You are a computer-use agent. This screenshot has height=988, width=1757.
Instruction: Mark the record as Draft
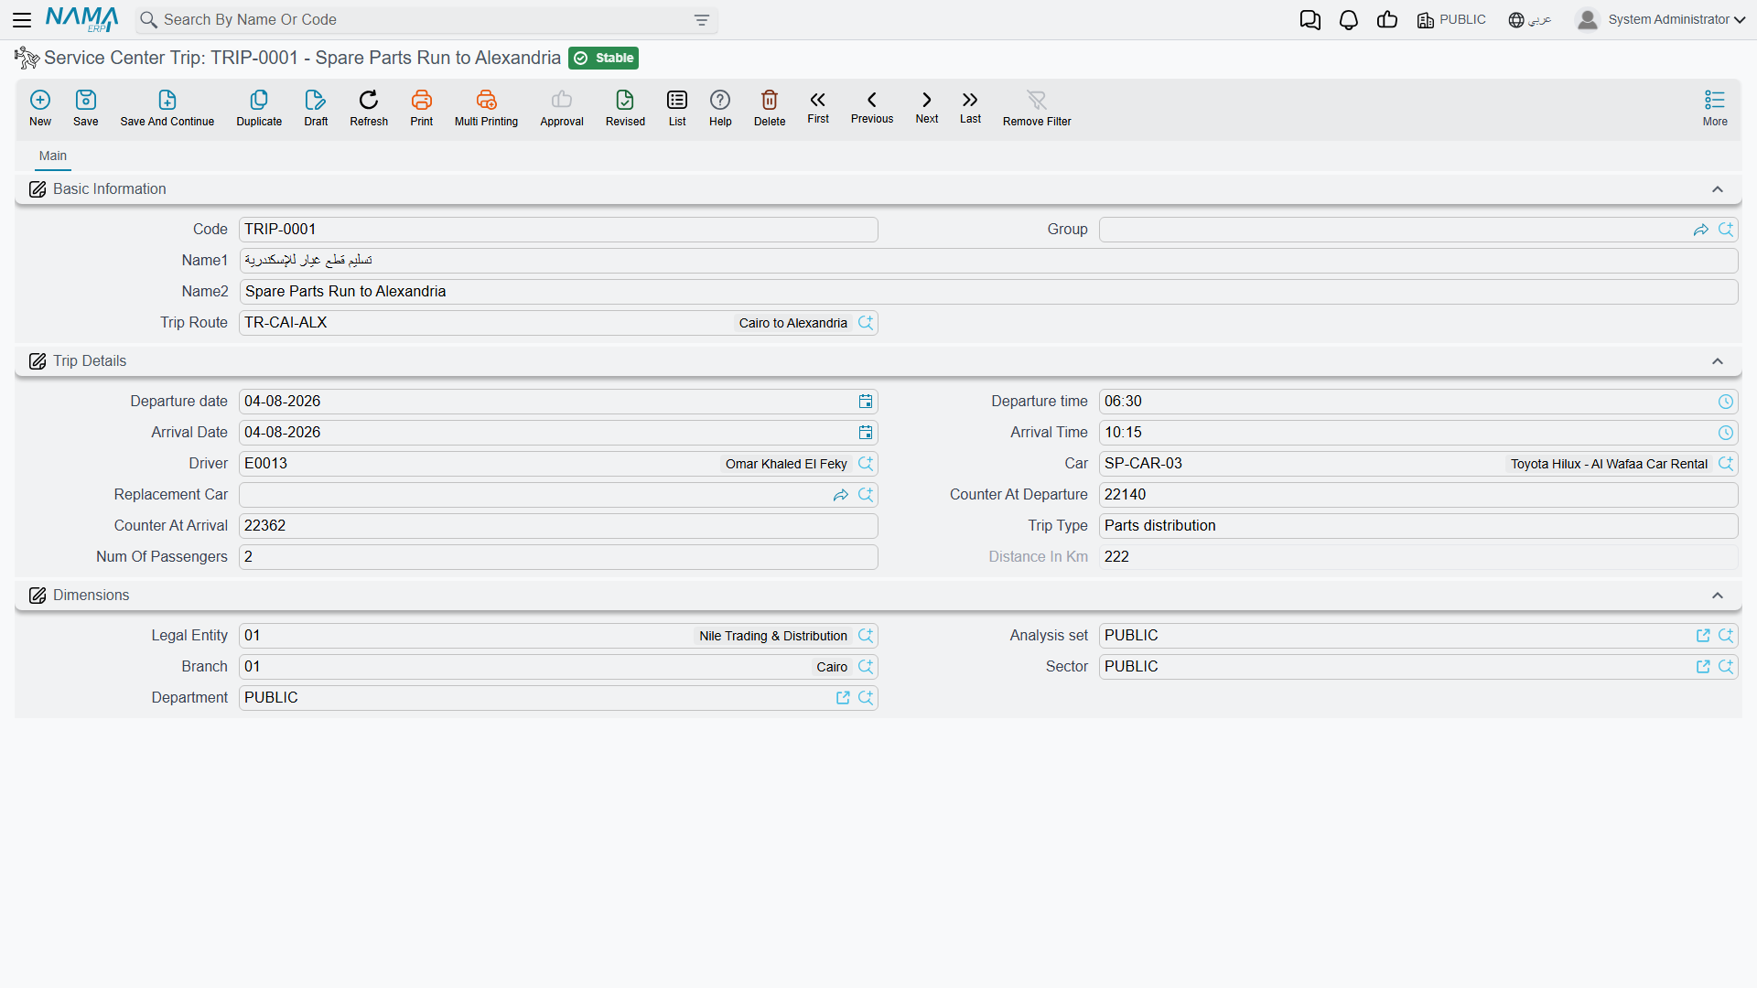point(316,107)
